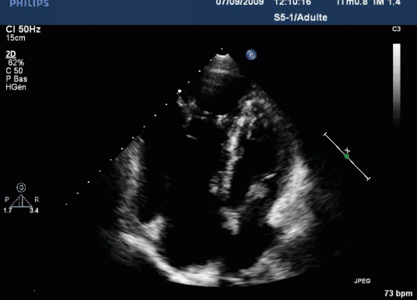Click the penetration-resolution triangle icon
This screenshot has width=417, height=300.
pyautogui.click(x=21, y=201)
